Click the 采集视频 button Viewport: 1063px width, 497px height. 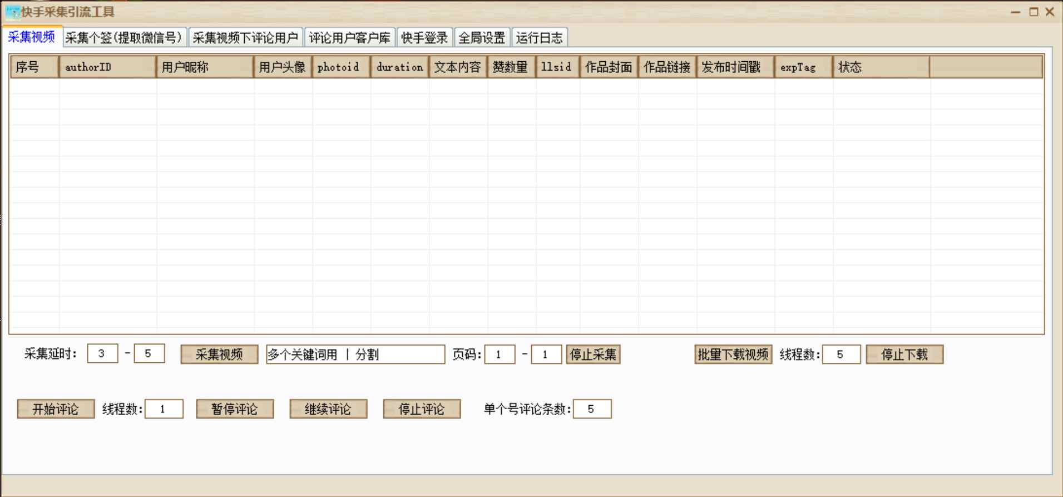pos(219,355)
